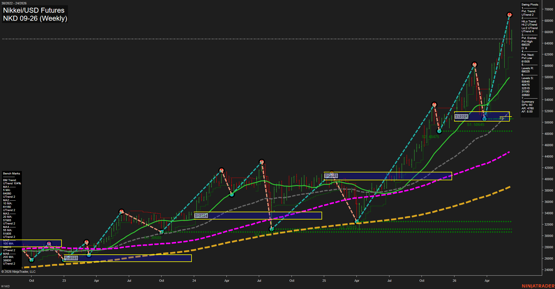Click the swing low pivot marker beside S3: 32515
The width and height of the screenshot is (555, 289).
point(357,221)
